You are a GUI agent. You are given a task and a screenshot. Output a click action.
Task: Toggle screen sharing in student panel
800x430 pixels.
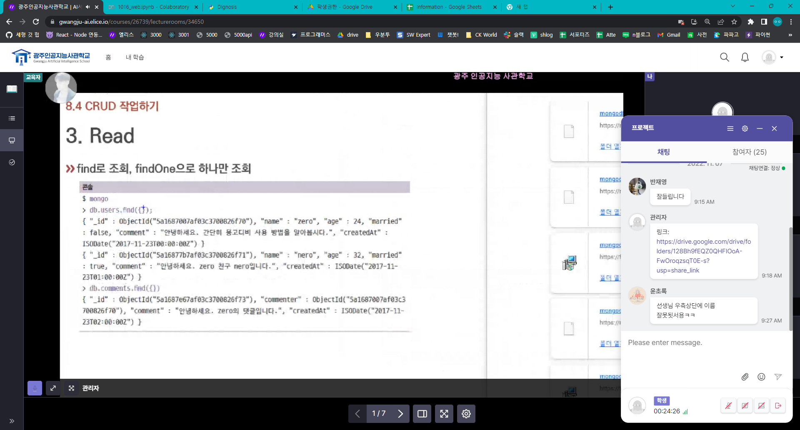coord(761,405)
